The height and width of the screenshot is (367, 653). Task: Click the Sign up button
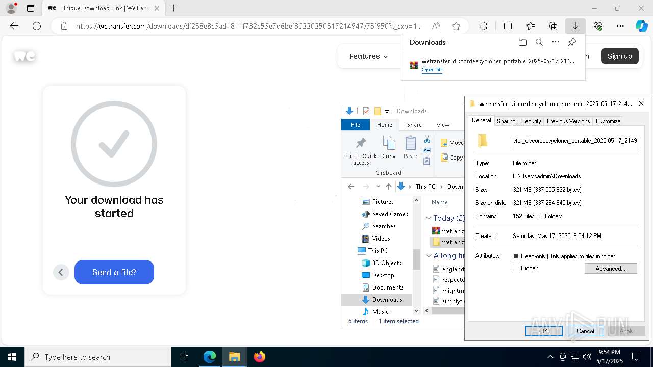pyautogui.click(x=620, y=56)
